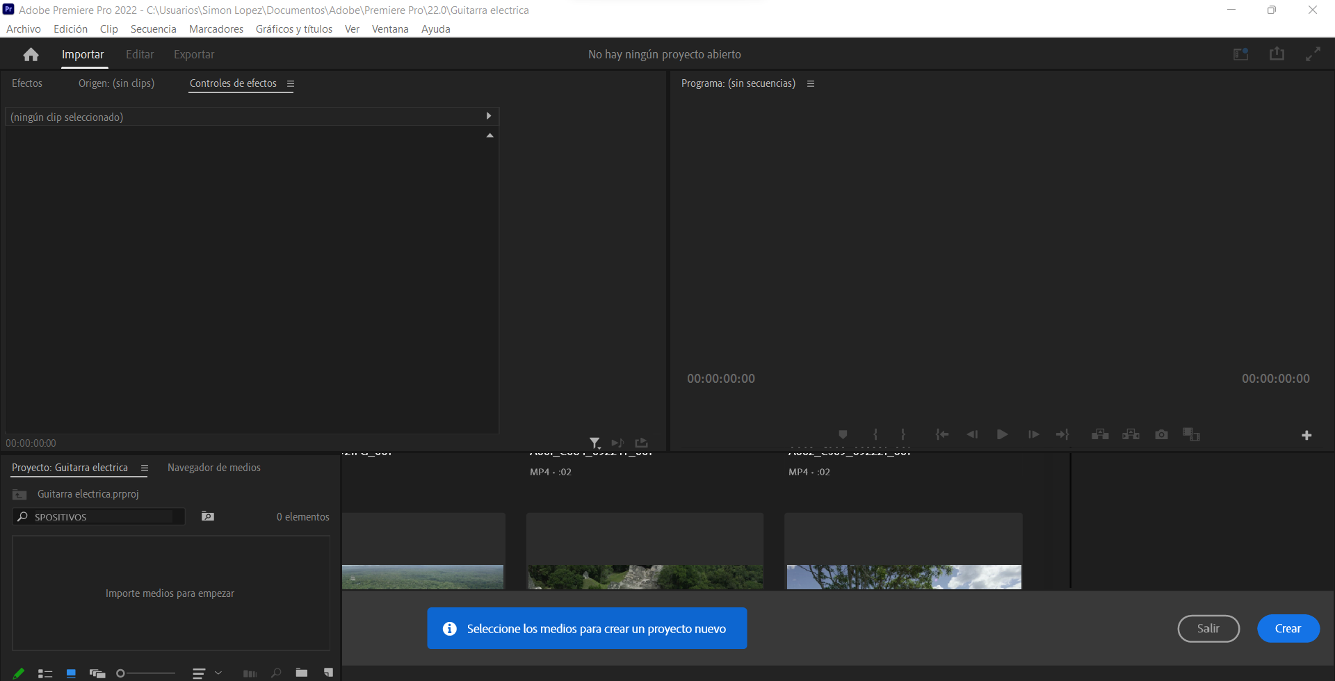Open the Ventana menu
Image resolution: width=1335 pixels, height=681 pixels.
click(x=390, y=28)
